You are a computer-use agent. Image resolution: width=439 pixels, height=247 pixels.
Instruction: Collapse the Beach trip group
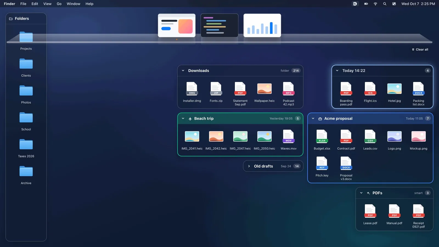tap(183, 119)
